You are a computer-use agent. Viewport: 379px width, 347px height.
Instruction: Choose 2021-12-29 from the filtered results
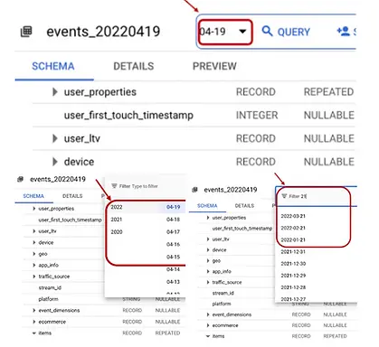(x=293, y=276)
